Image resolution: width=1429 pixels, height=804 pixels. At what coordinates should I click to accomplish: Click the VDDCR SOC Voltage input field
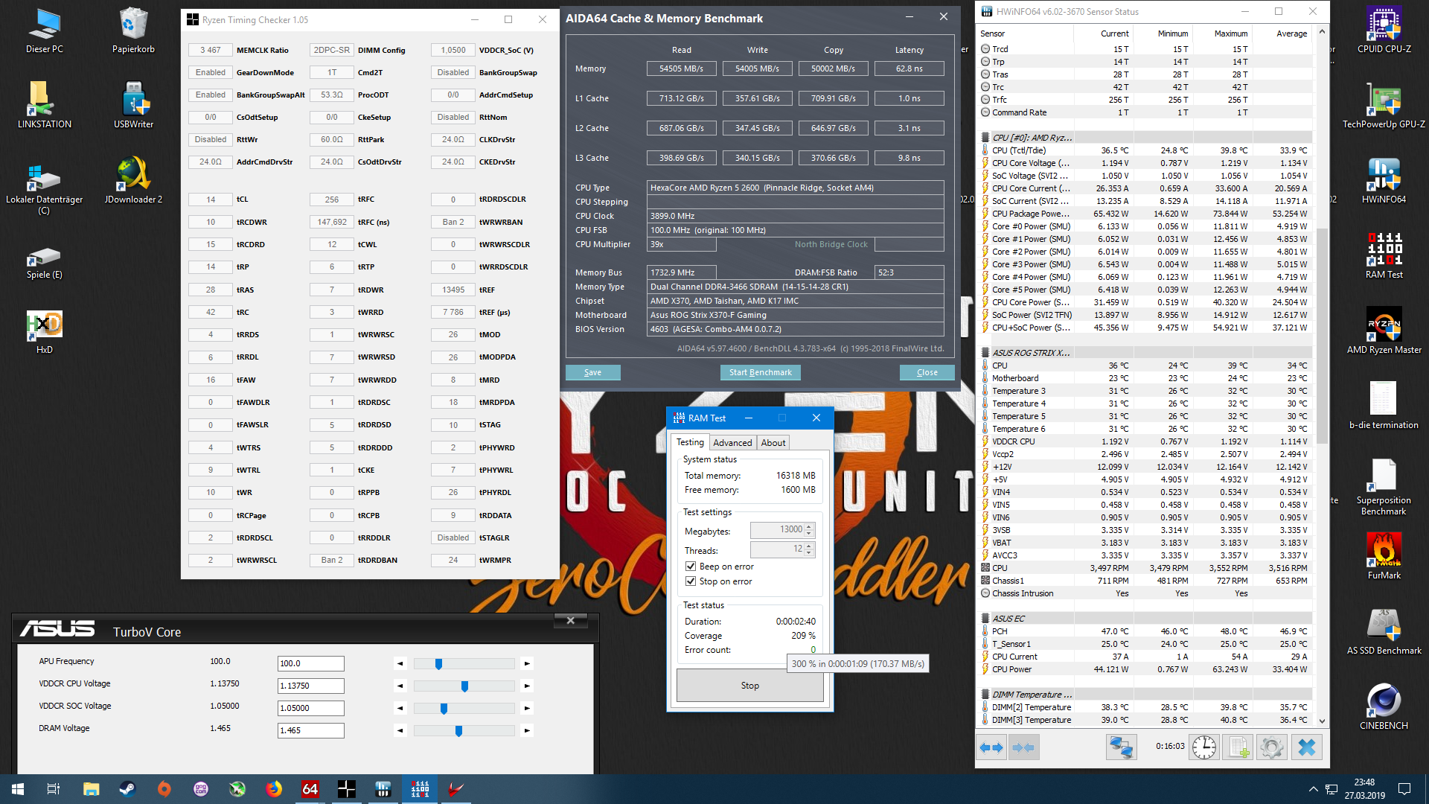(x=310, y=708)
